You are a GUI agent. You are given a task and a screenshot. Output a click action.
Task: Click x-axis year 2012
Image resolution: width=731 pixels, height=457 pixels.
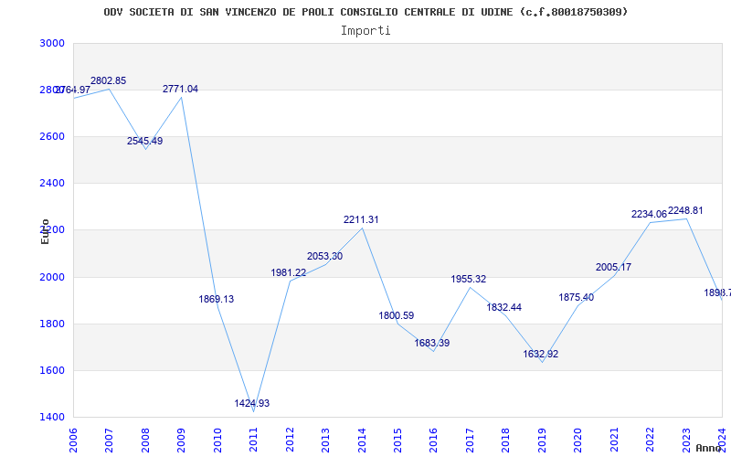290,440
